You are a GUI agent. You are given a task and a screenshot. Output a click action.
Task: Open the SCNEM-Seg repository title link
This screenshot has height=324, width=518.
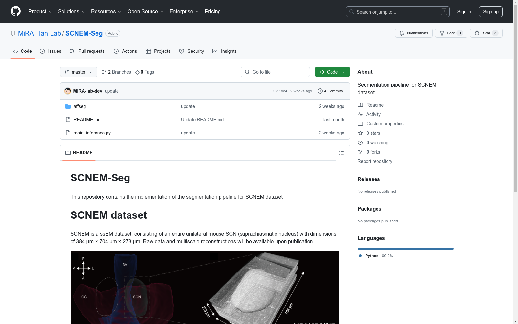(84, 33)
